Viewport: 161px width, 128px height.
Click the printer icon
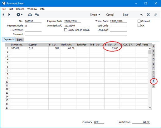point(30,15)
